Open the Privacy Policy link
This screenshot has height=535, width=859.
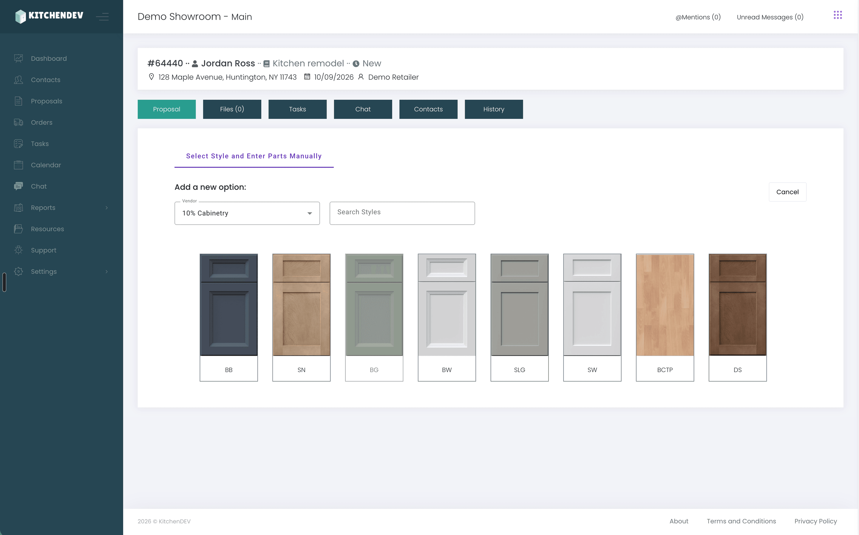pos(815,521)
